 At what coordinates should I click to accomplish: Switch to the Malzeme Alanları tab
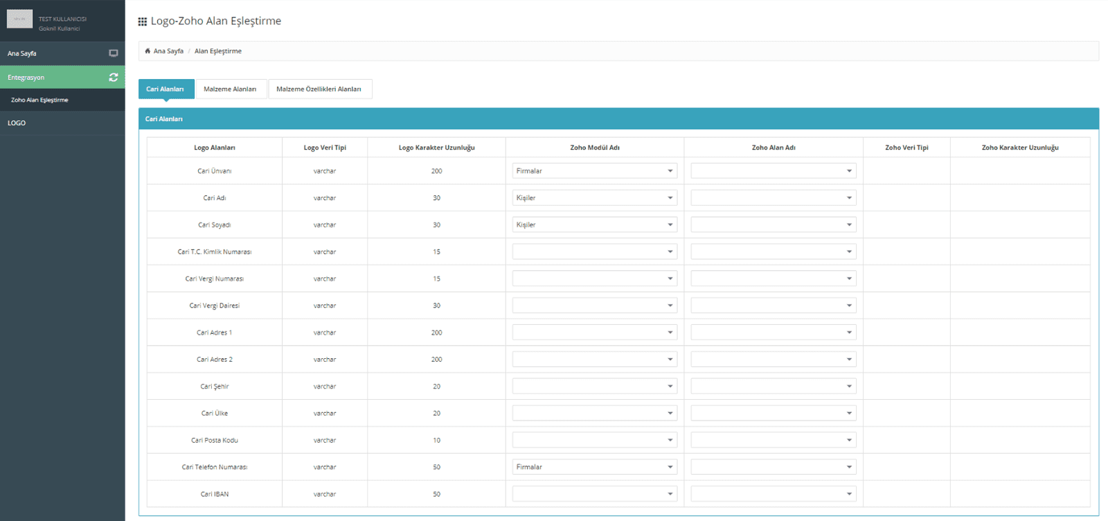(231, 89)
